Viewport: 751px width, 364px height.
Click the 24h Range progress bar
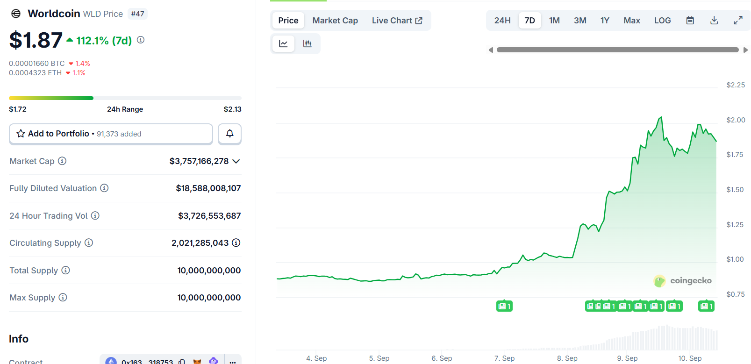tap(125, 98)
